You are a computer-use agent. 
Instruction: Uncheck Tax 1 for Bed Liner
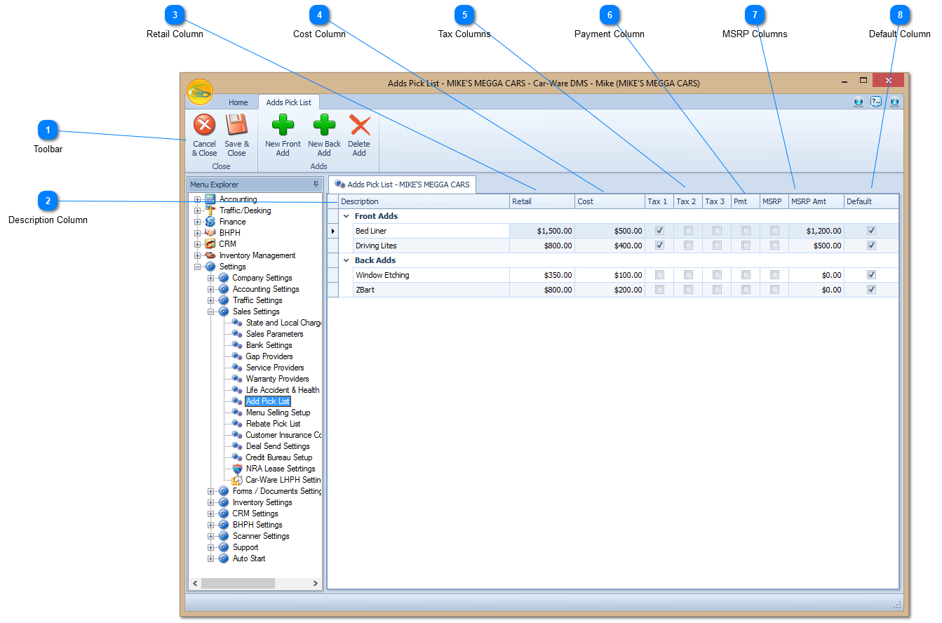pos(659,230)
